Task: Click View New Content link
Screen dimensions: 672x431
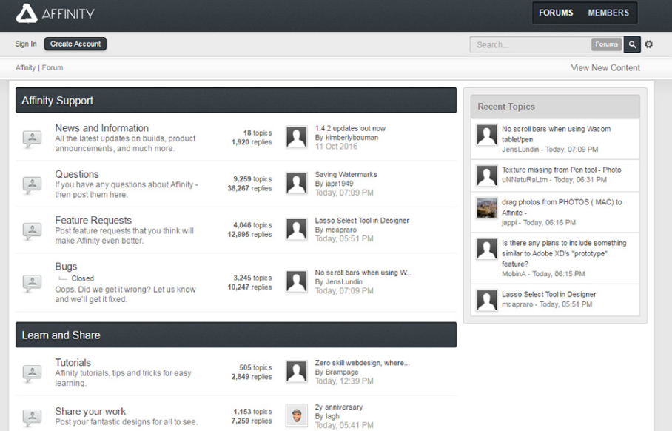Action: (605, 67)
